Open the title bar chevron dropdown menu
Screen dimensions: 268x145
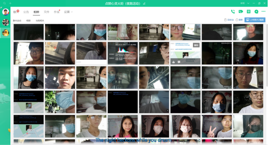(248, 3)
